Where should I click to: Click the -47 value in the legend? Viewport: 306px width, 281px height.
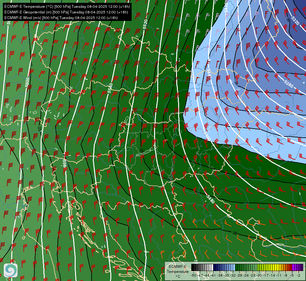point(200,275)
